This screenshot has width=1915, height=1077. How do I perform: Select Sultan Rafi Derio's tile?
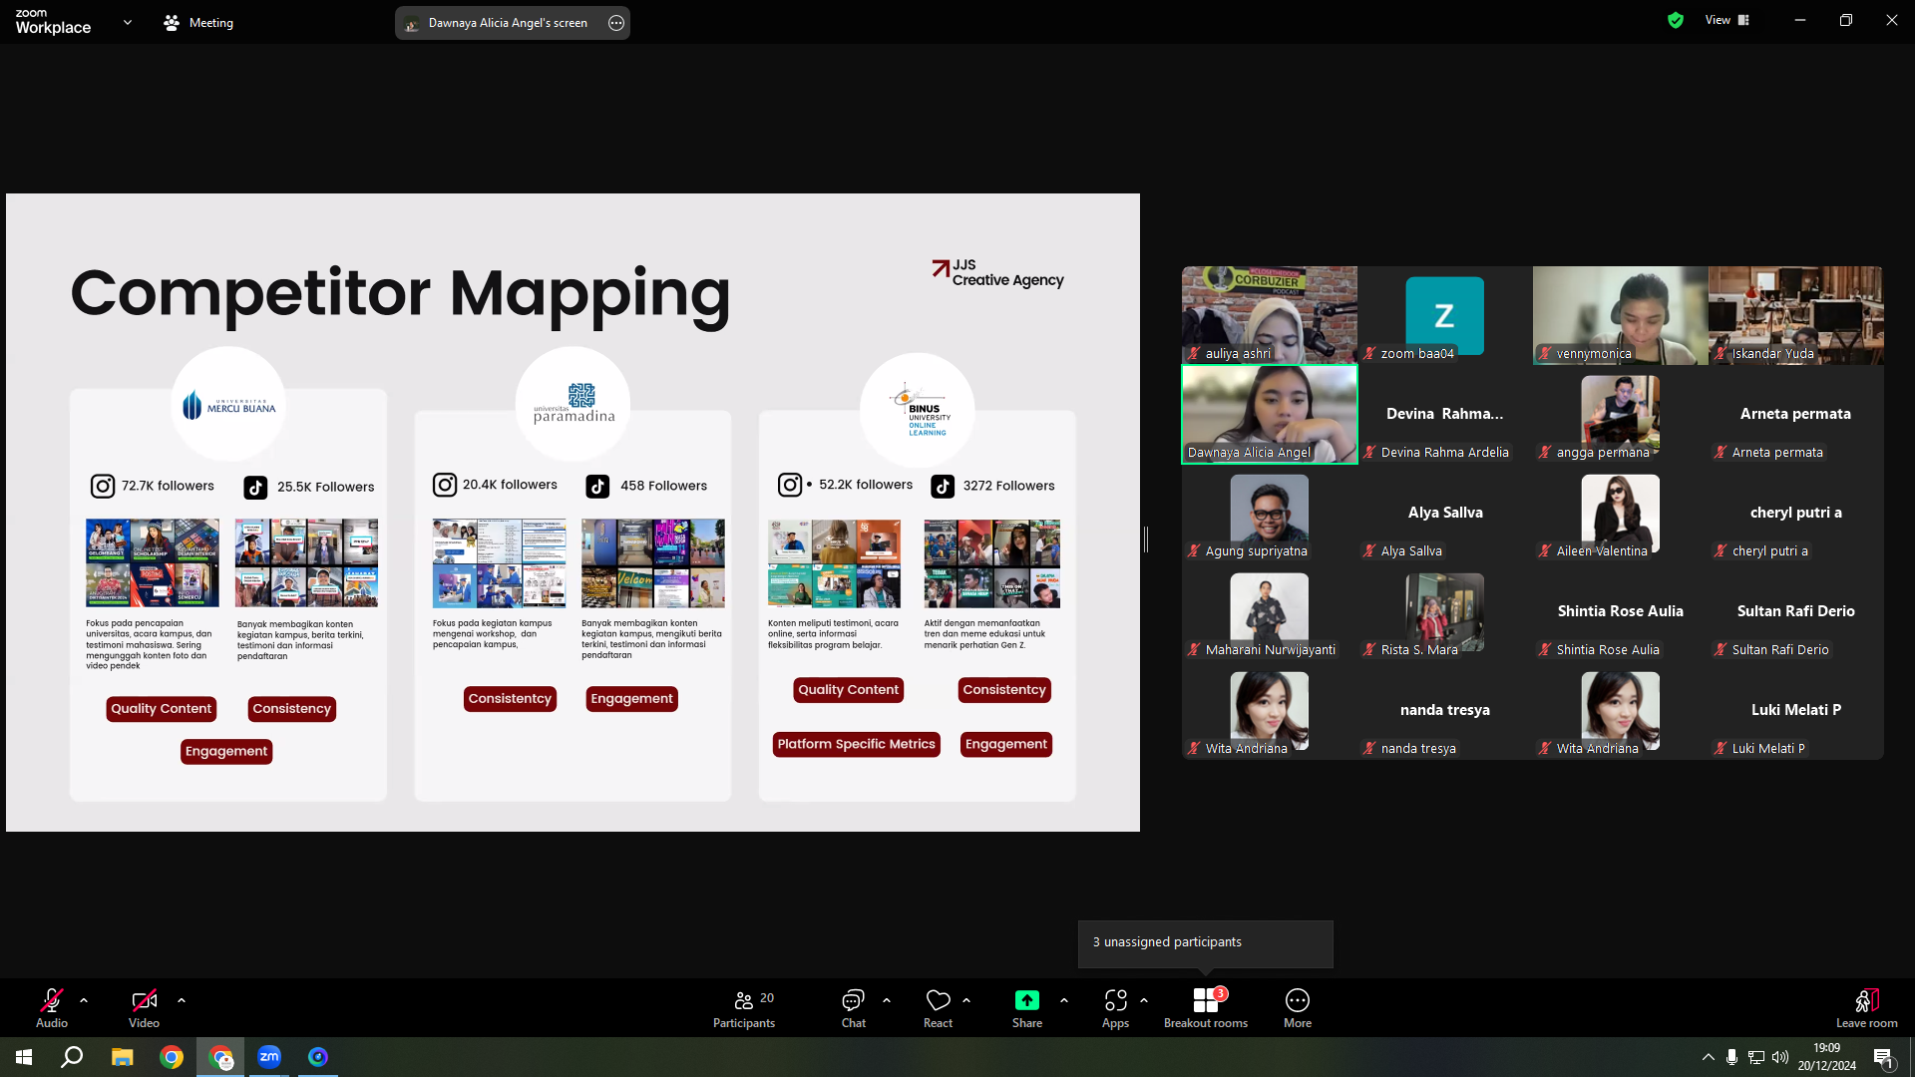pyautogui.click(x=1796, y=611)
